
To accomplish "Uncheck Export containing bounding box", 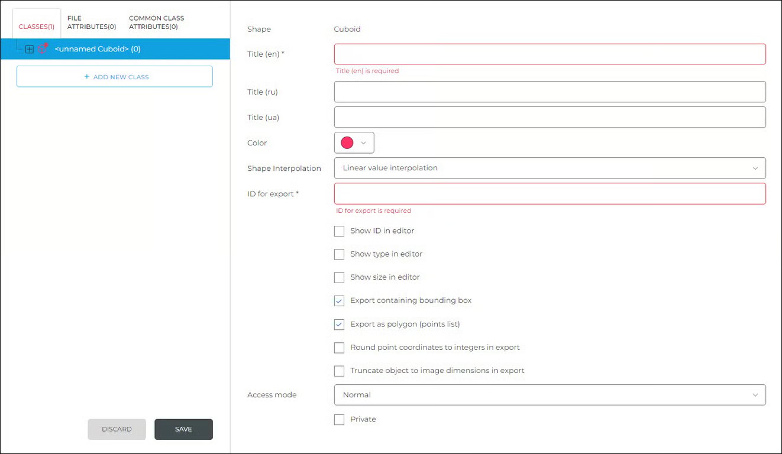I will pos(339,301).
